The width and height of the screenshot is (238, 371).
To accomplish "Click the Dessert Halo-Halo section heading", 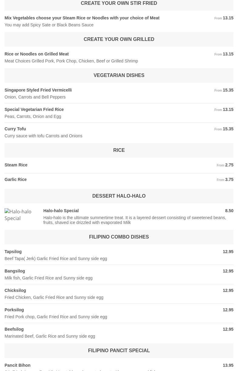I will (x=119, y=196).
